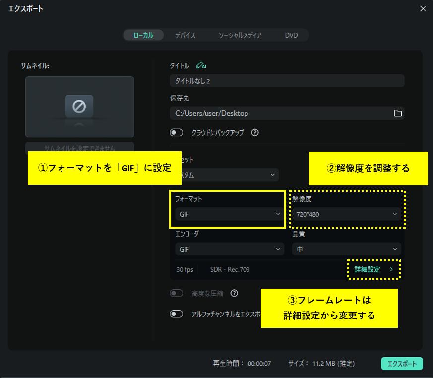Open the folder browser for 保存先

[397, 113]
